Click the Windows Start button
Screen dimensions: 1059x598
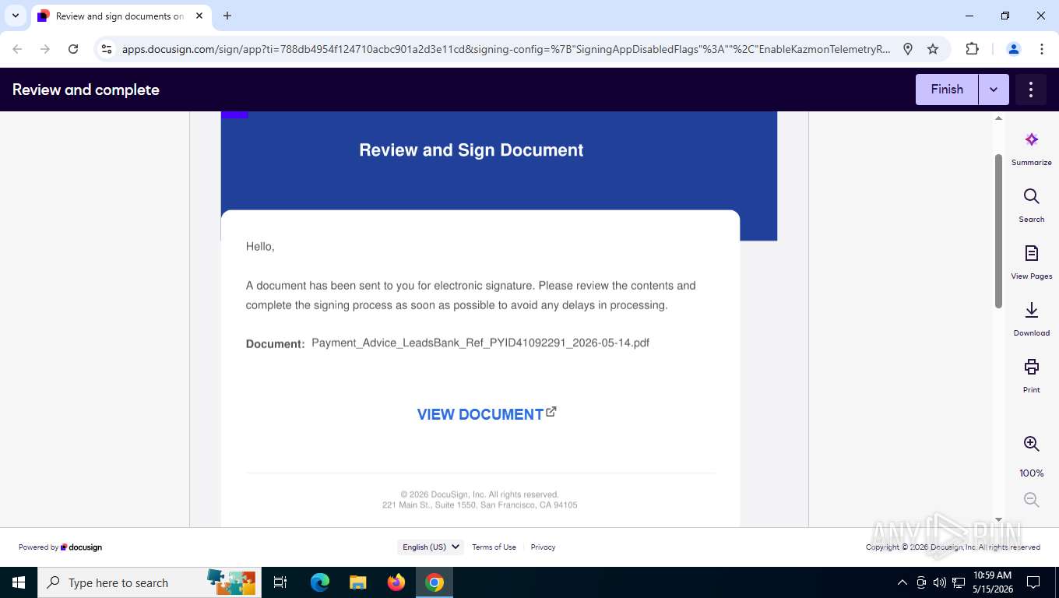pyautogui.click(x=19, y=582)
